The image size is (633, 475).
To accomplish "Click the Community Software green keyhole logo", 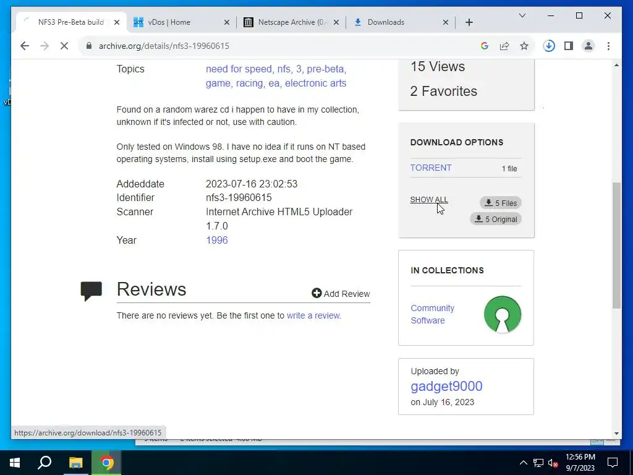I will coord(502,314).
